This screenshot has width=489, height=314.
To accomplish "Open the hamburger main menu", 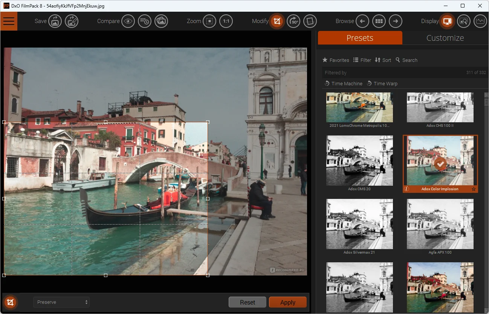I will (x=9, y=21).
